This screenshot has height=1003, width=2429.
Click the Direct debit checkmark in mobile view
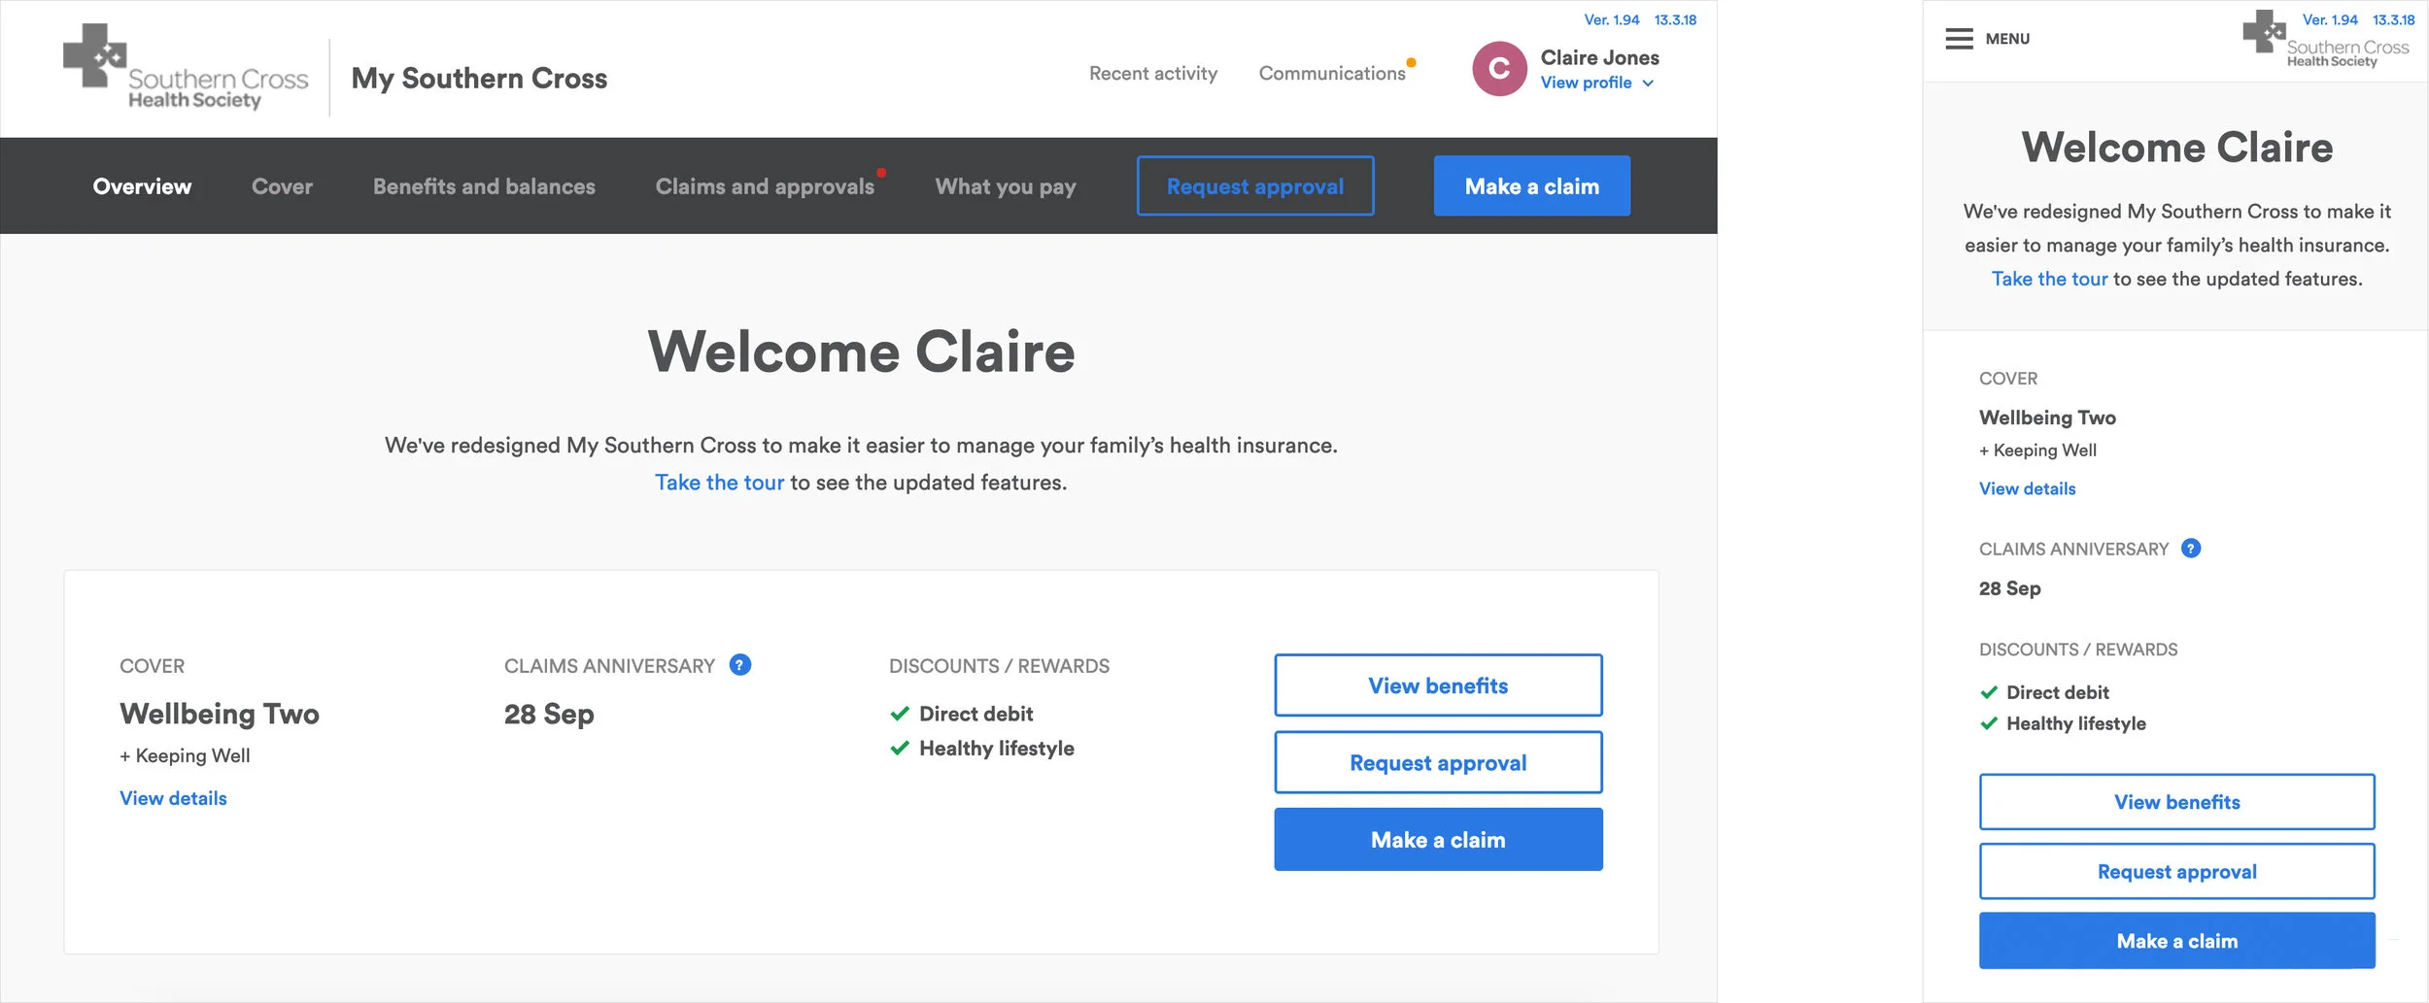1989,692
